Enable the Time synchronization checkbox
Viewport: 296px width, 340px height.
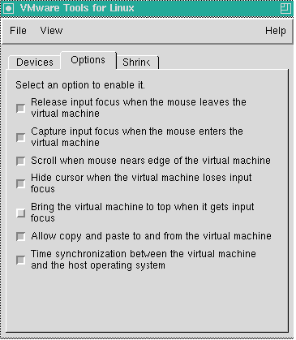(x=20, y=260)
